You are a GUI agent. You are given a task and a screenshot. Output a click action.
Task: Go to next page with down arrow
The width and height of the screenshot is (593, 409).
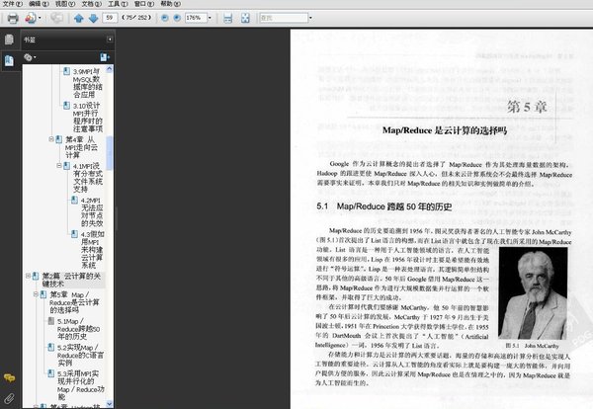(94, 18)
